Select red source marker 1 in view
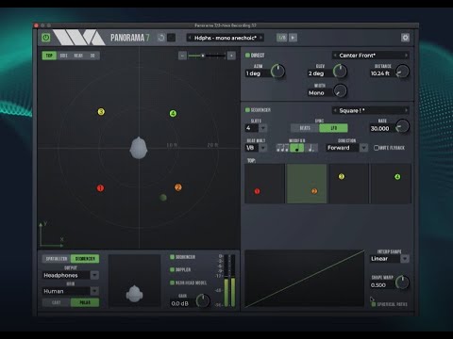 click(x=100, y=188)
